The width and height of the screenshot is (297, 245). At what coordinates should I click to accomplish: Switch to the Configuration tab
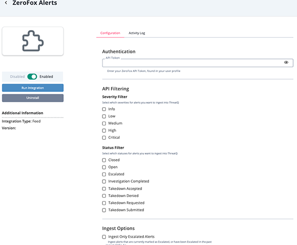[x=110, y=33]
